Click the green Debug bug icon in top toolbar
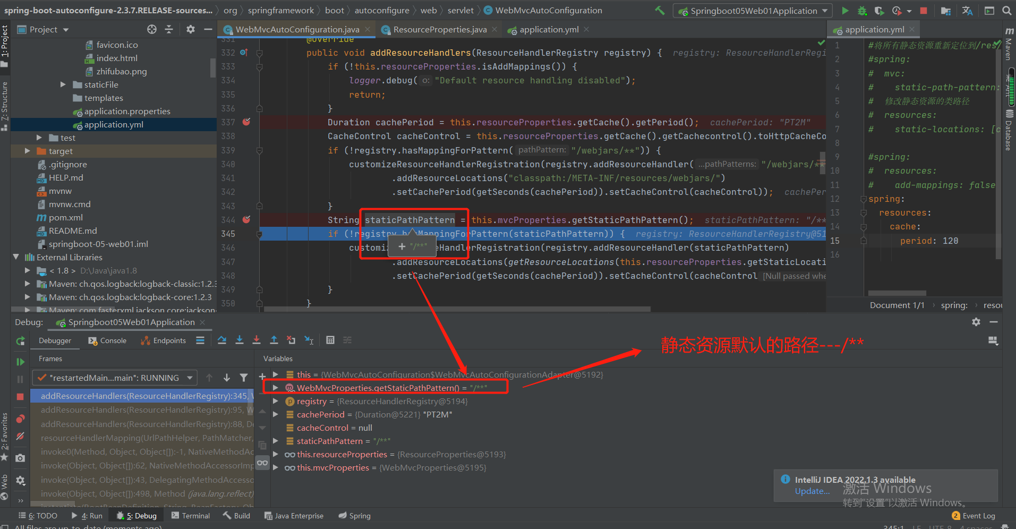 point(862,11)
